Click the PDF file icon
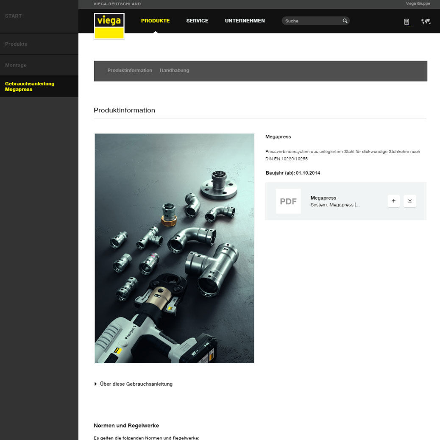The width and height of the screenshot is (440, 440). click(x=288, y=201)
